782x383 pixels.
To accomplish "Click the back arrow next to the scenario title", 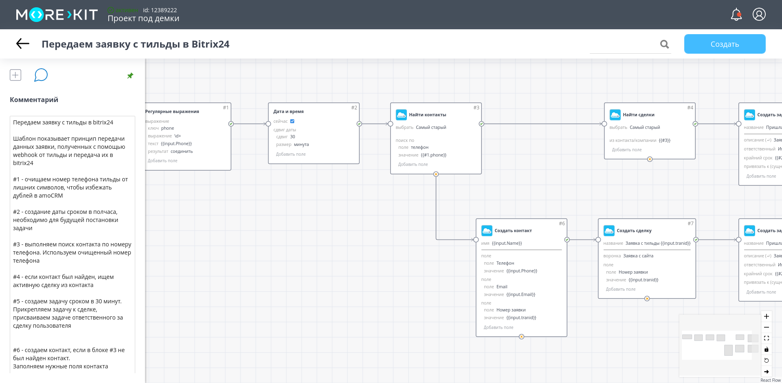I will (23, 44).
